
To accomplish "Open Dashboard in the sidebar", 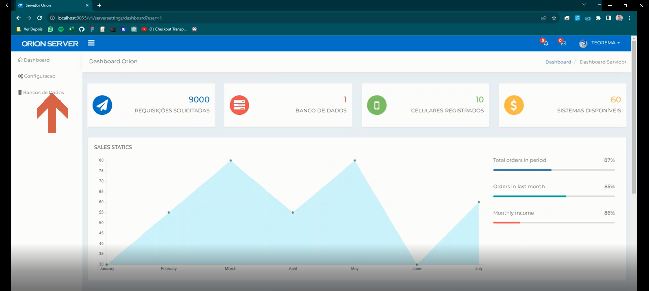I will (x=34, y=60).
